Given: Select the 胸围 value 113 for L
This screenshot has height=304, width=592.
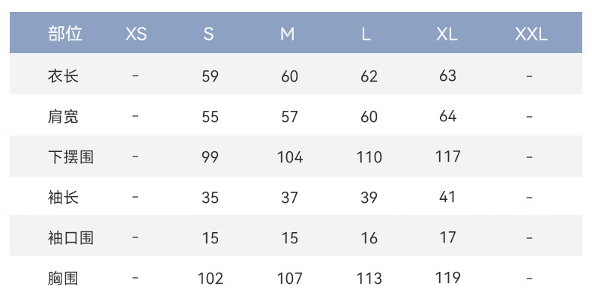Looking at the screenshot, I should click(x=369, y=279).
